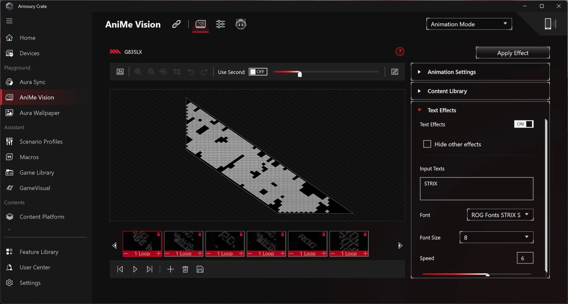Open Aura Sync in sidebar
The image size is (568, 304).
[x=33, y=82]
